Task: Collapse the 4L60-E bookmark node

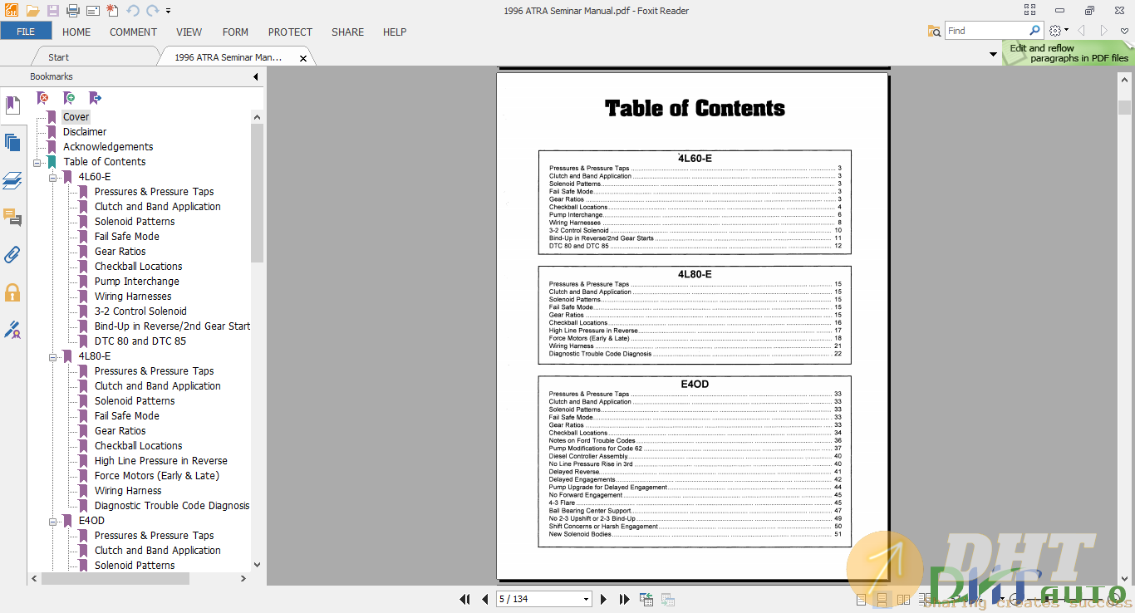Action: coord(52,177)
